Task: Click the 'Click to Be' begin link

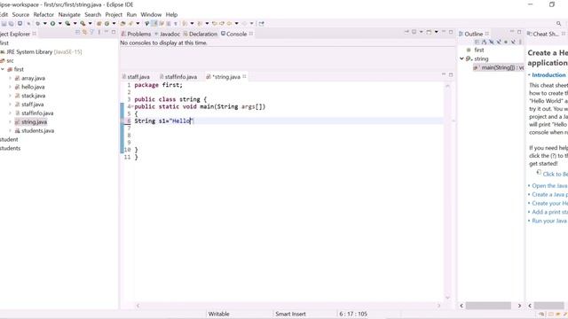Action: tap(555, 174)
